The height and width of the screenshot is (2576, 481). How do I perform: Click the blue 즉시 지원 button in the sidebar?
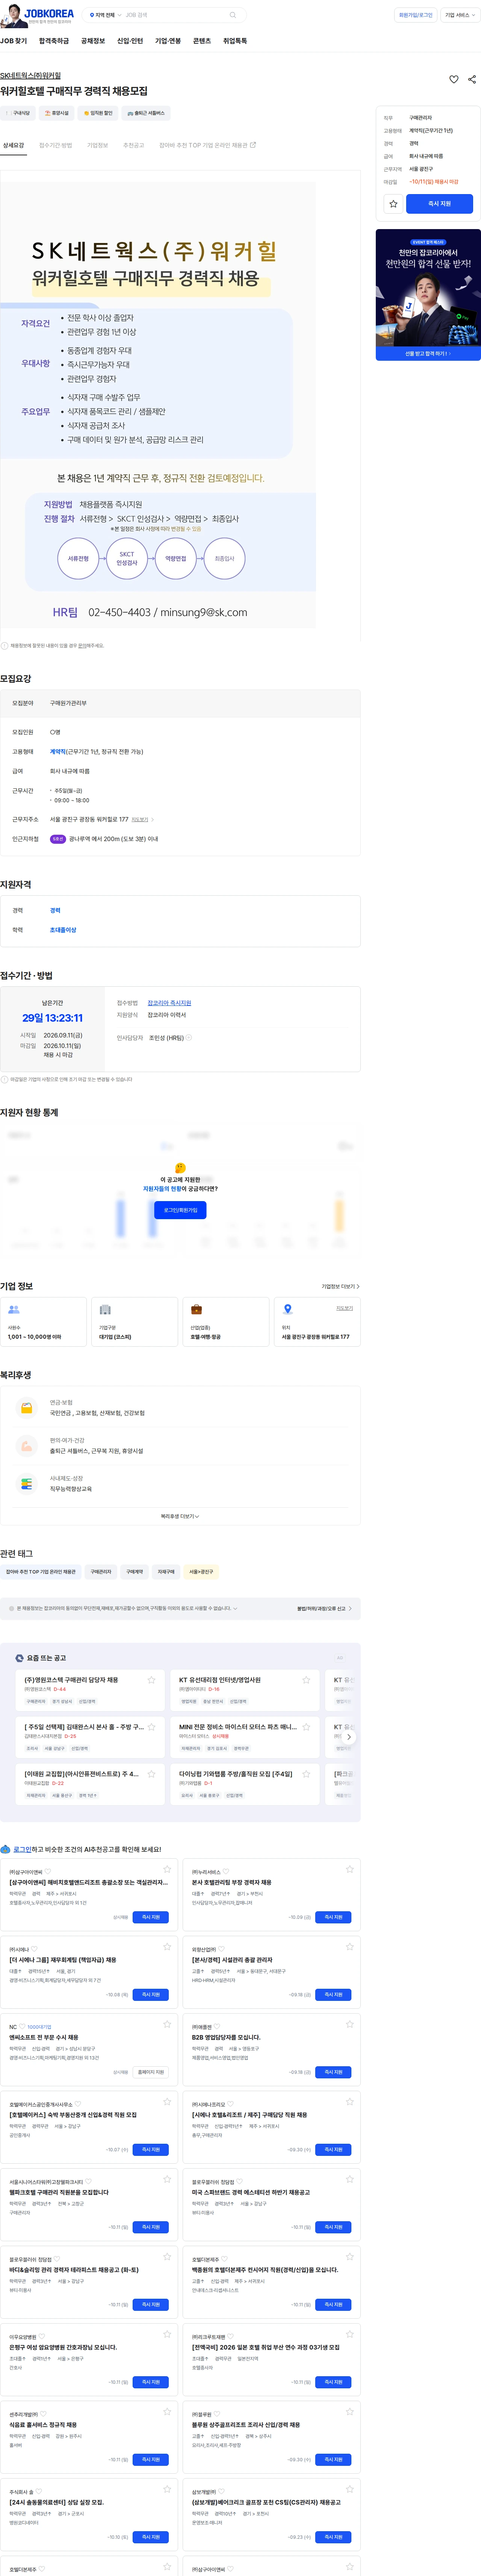(x=440, y=204)
